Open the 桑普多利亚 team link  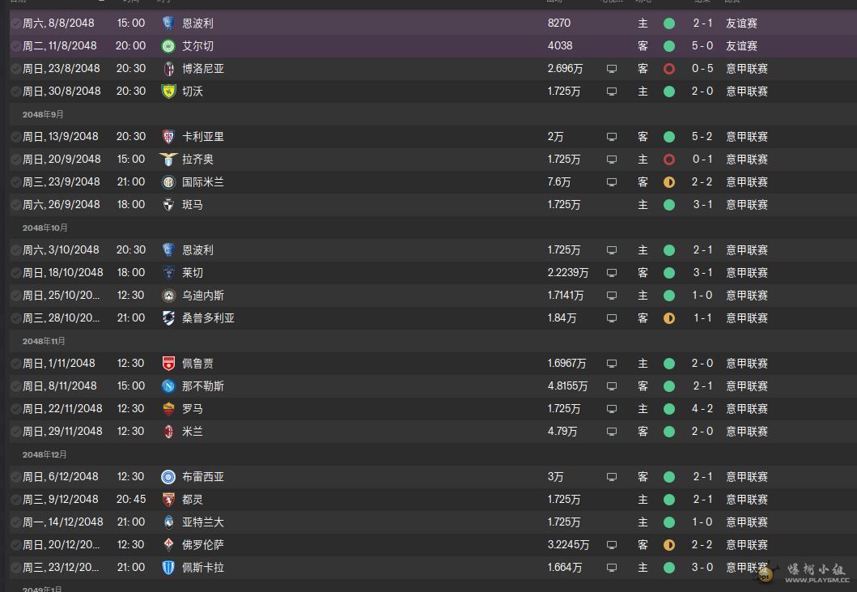pos(208,318)
